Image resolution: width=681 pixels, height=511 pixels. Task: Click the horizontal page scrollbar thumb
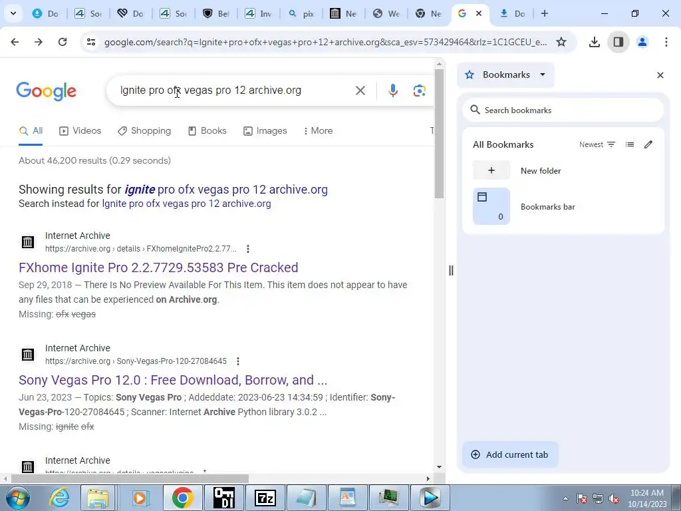tap(130, 478)
